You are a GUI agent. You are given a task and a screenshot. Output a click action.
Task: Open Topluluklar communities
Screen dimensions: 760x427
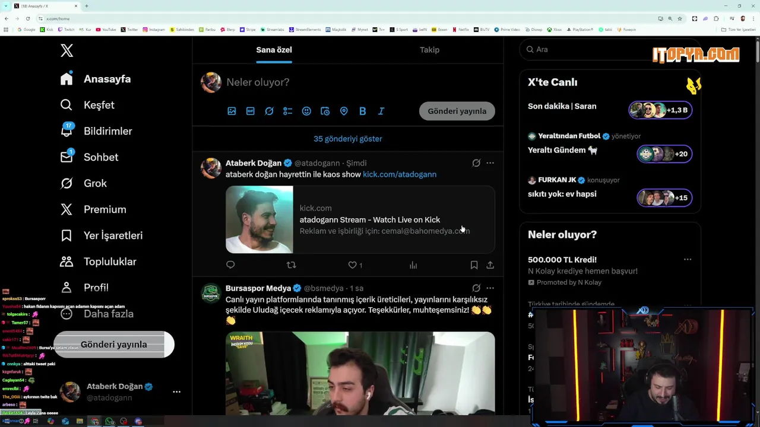click(98, 262)
